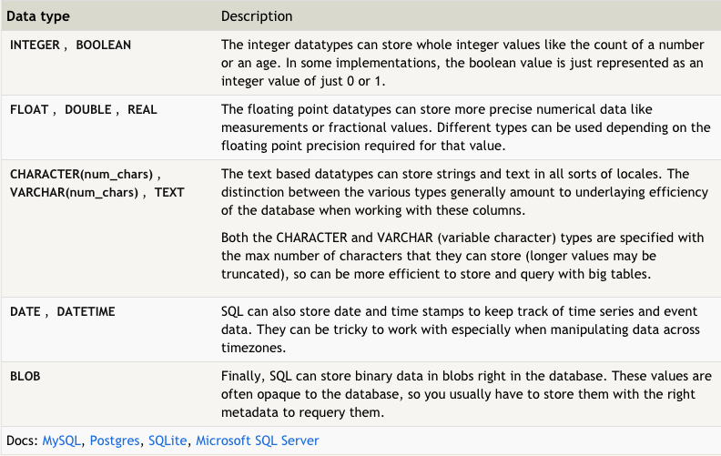721x456 pixels.
Task: Click the REAL data type label
Action: [142, 109]
